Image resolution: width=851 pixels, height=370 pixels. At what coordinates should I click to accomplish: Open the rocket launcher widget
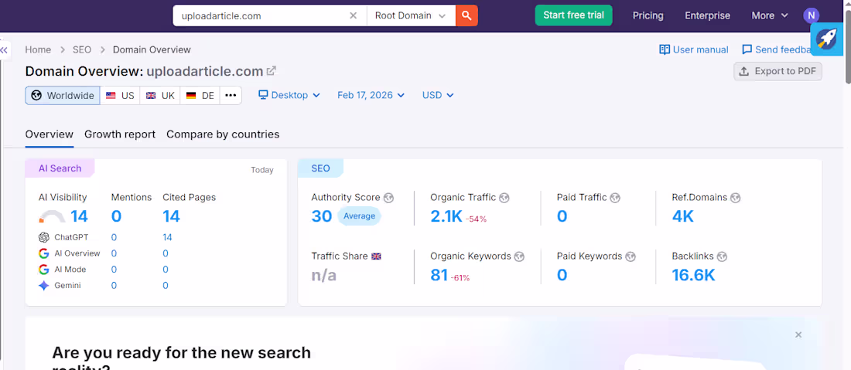tap(826, 39)
